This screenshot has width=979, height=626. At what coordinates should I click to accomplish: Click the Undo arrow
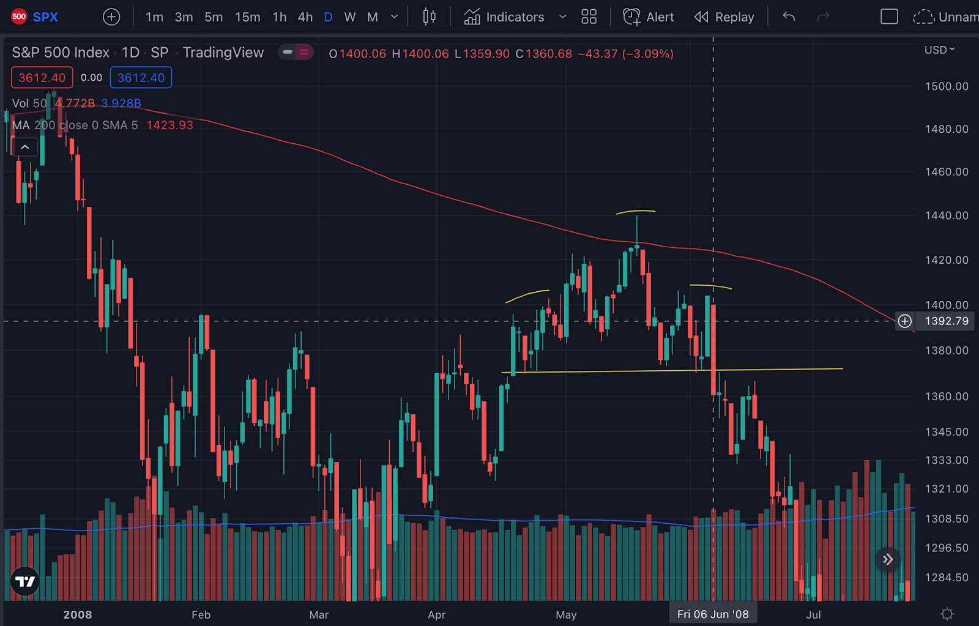788,17
